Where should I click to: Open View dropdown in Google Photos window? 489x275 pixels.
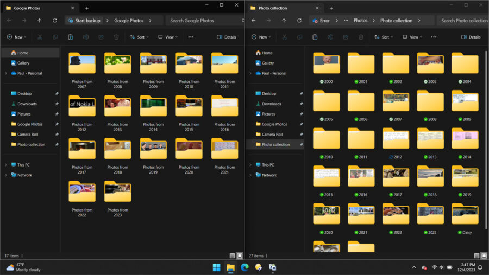tap(168, 37)
